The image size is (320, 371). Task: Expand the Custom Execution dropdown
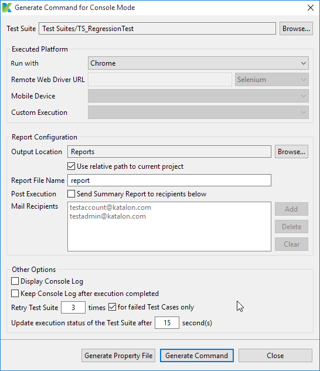(x=198, y=113)
